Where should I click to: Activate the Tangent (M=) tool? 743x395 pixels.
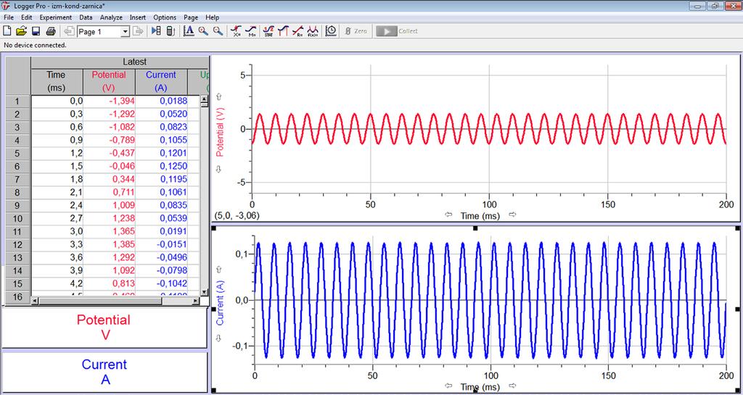point(252,31)
